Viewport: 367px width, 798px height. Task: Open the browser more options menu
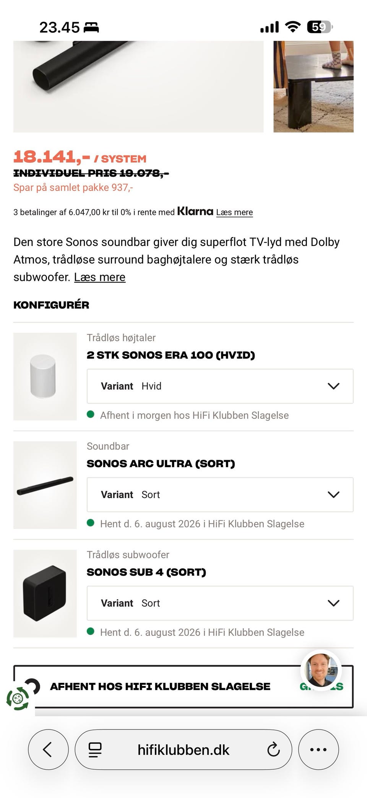pyautogui.click(x=318, y=749)
